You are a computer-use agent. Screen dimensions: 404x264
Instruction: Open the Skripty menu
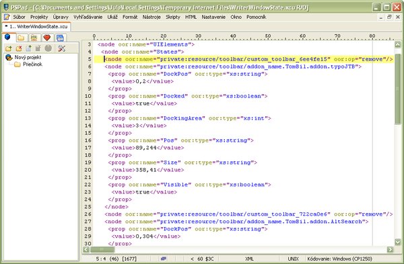pyautogui.click(x=173, y=17)
